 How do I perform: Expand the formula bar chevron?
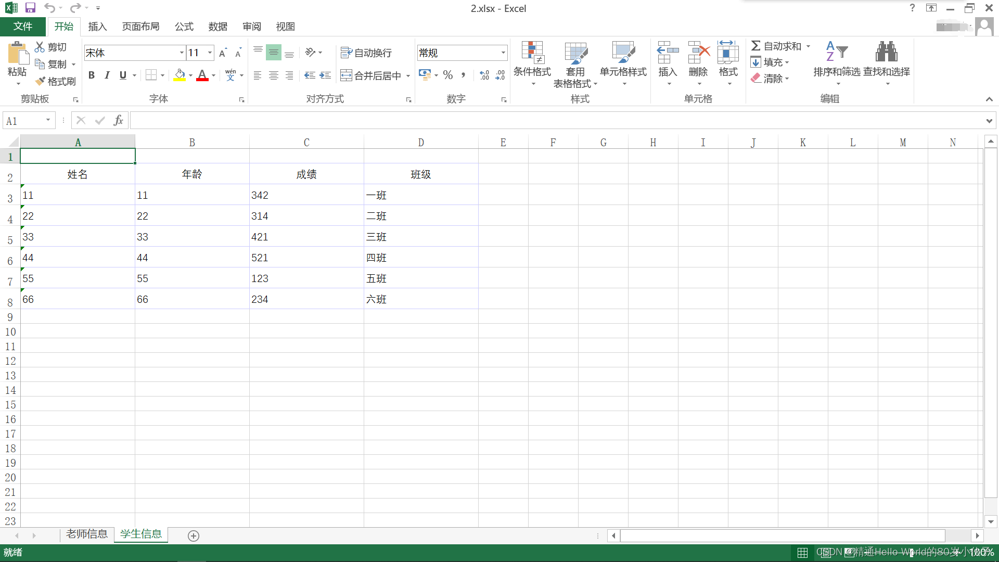(x=989, y=121)
